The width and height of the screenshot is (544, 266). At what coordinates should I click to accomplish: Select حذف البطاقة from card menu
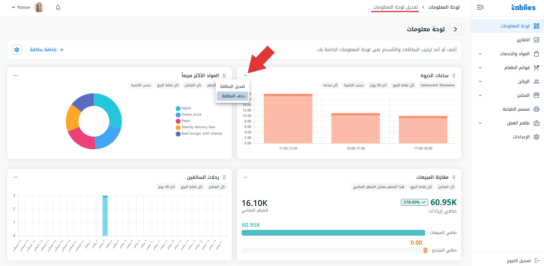coord(232,96)
